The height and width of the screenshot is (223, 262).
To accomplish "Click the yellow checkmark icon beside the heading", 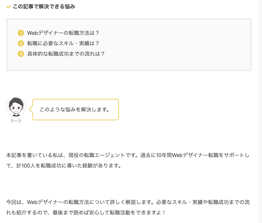I will click(9, 7).
